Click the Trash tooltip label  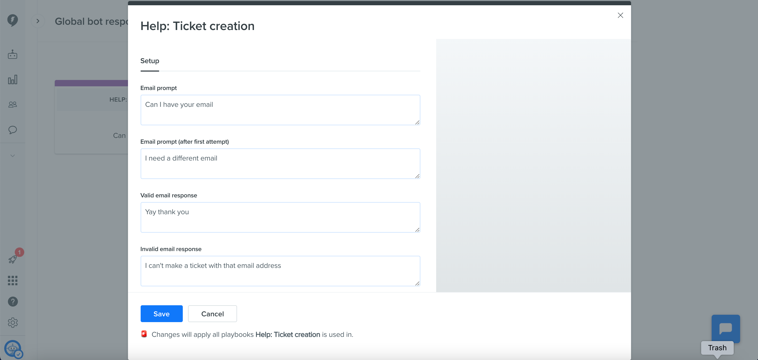pyautogui.click(x=717, y=348)
